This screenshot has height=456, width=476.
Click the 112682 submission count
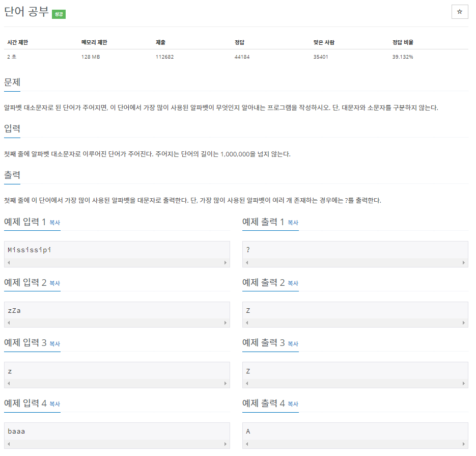pyautogui.click(x=165, y=57)
